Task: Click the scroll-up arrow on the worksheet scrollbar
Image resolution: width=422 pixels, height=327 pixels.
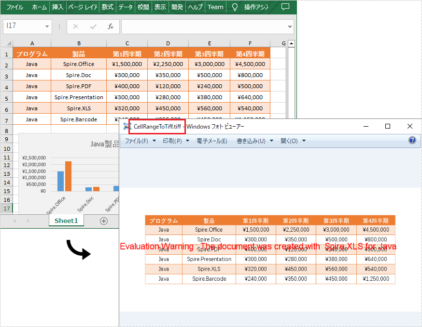Action: click(x=291, y=42)
